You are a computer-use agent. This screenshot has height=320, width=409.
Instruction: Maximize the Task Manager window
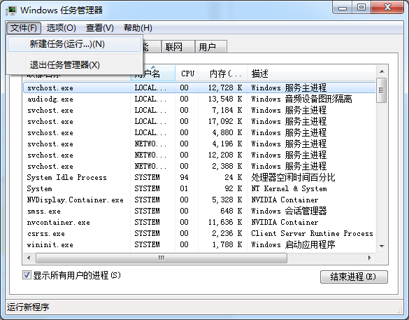click(x=361, y=8)
